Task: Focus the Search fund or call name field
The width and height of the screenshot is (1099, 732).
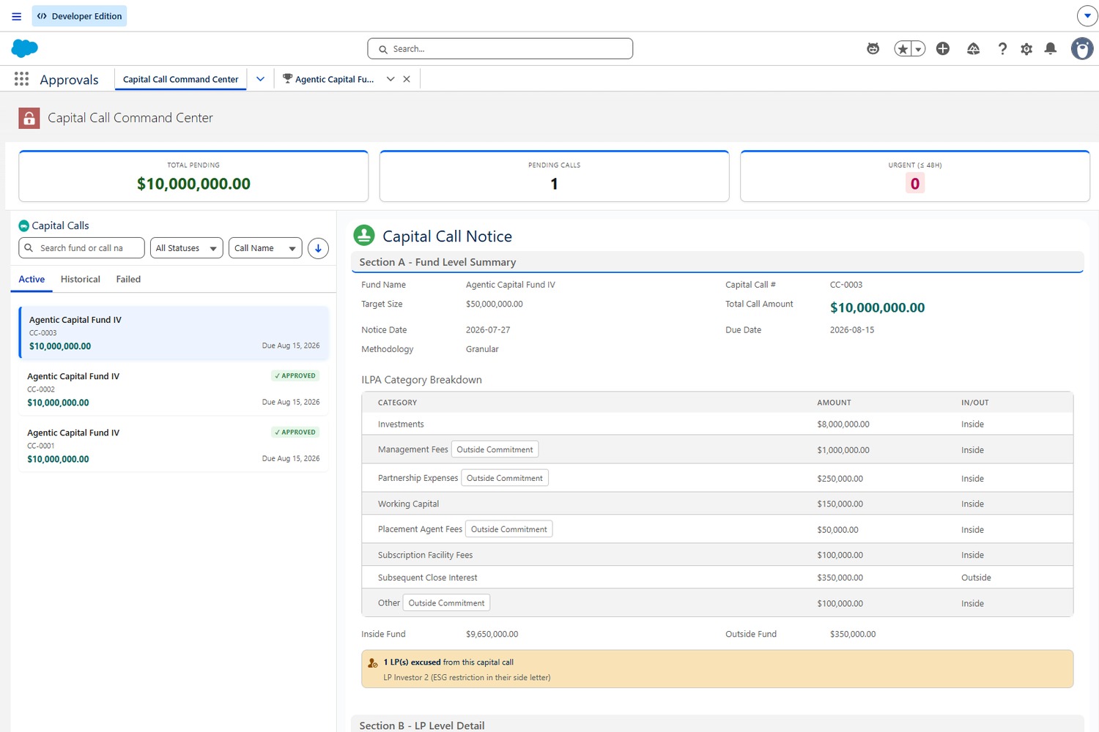Action: tap(81, 248)
